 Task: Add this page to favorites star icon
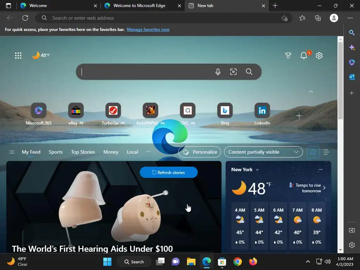pos(284,18)
